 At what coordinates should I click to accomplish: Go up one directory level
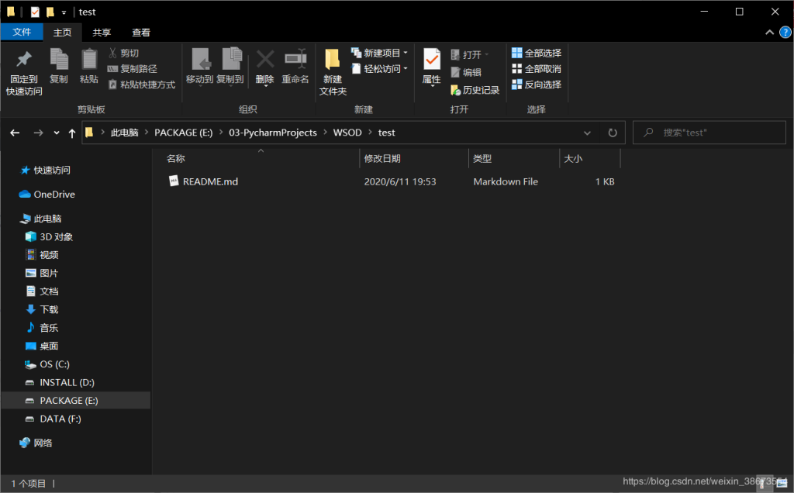72,133
